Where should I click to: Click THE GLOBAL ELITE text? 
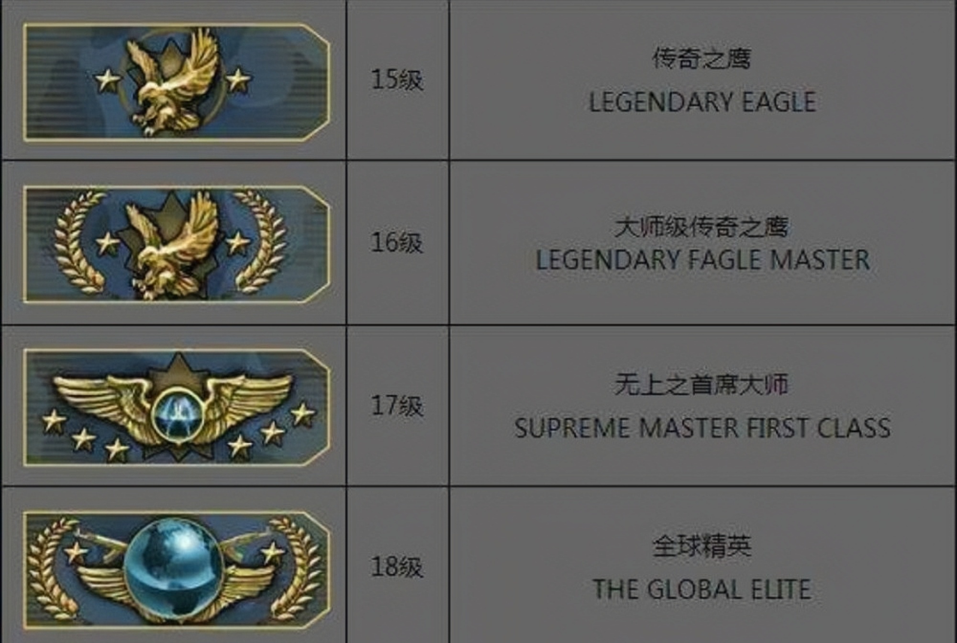[x=702, y=589]
